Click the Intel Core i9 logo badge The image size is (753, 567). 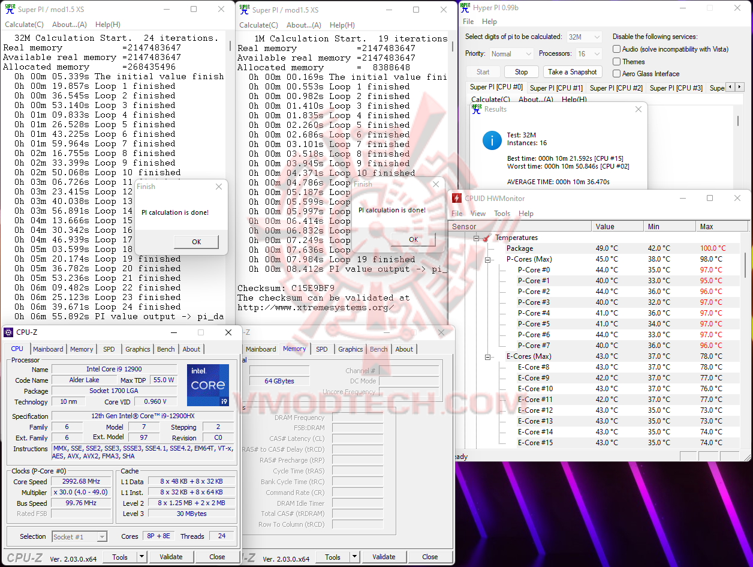(x=207, y=385)
